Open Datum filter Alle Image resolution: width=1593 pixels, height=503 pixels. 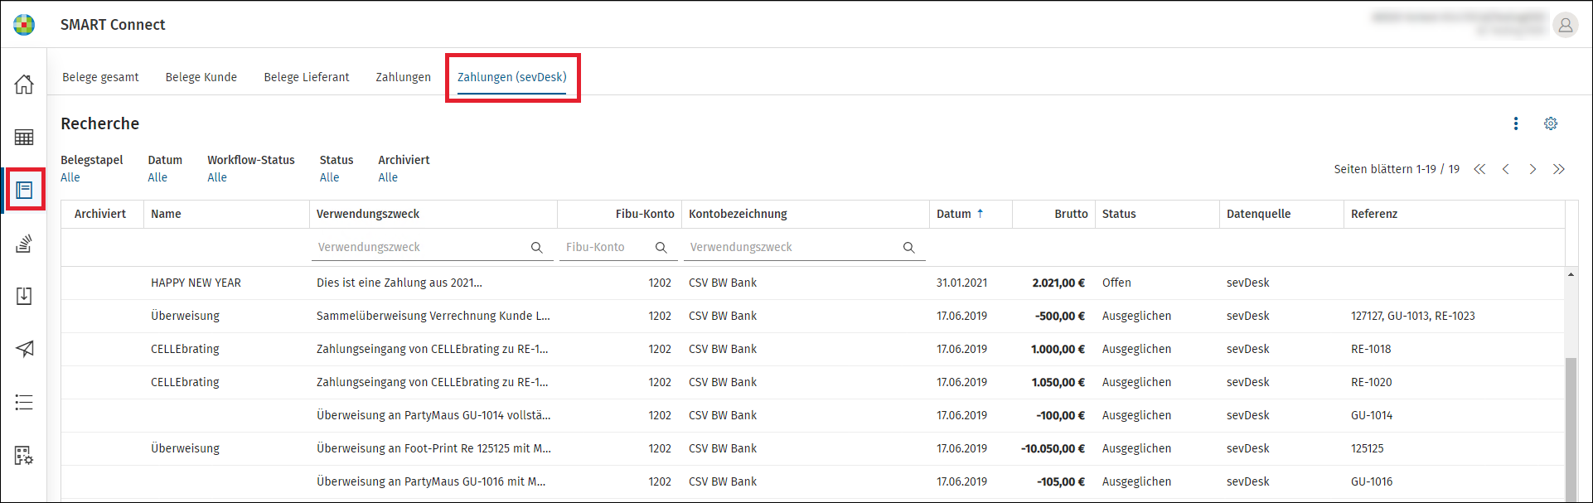(157, 177)
